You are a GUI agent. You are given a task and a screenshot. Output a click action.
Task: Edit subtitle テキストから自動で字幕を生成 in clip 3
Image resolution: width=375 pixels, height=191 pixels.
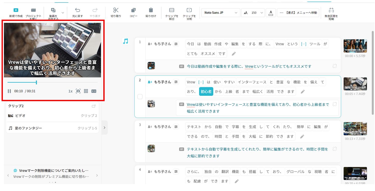pyautogui.click(x=257, y=153)
